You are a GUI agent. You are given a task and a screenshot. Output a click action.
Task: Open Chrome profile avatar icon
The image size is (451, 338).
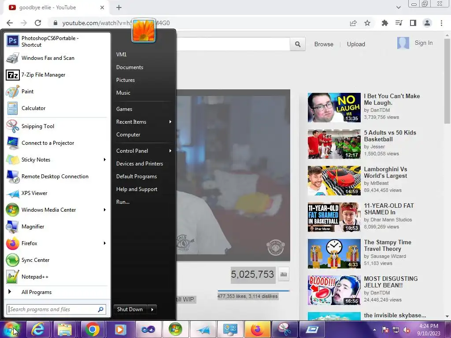click(x=427, y=23)
